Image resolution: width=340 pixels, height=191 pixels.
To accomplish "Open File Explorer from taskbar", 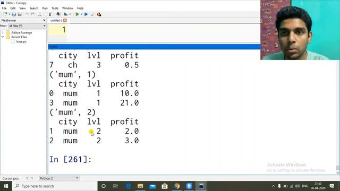I will click(x=140, y=186).
